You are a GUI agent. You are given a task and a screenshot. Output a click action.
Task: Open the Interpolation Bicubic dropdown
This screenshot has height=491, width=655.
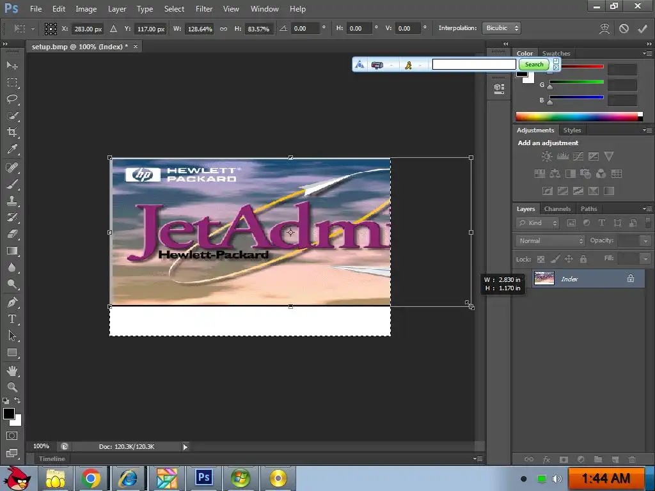pos(501,28)
